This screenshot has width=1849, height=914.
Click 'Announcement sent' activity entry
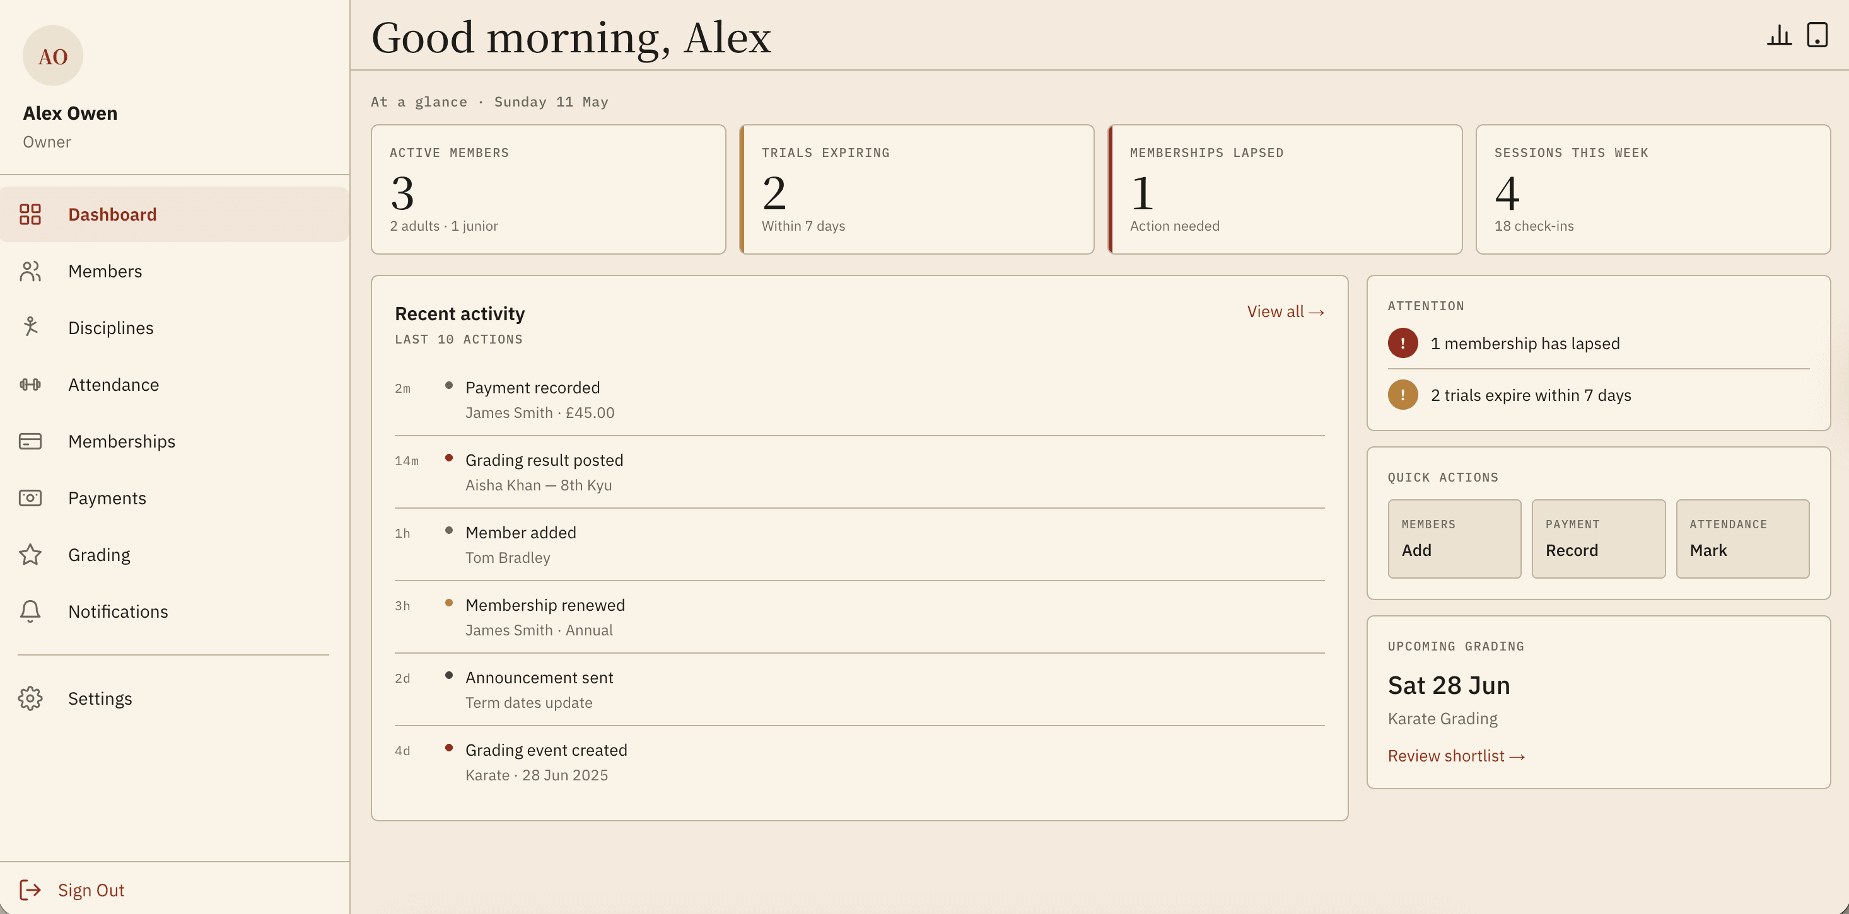coord(859,690)
